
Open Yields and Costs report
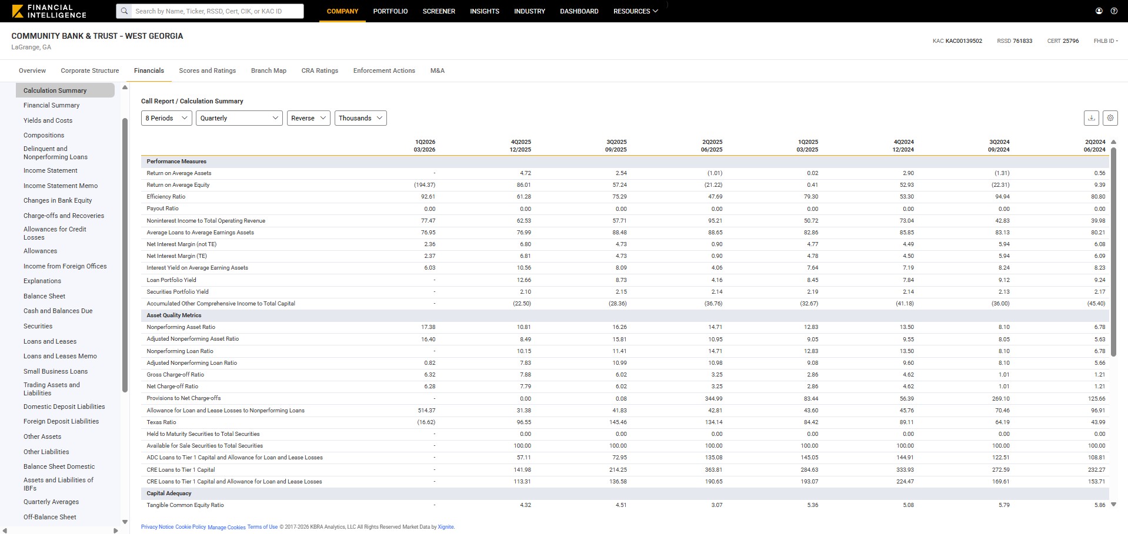48,120
